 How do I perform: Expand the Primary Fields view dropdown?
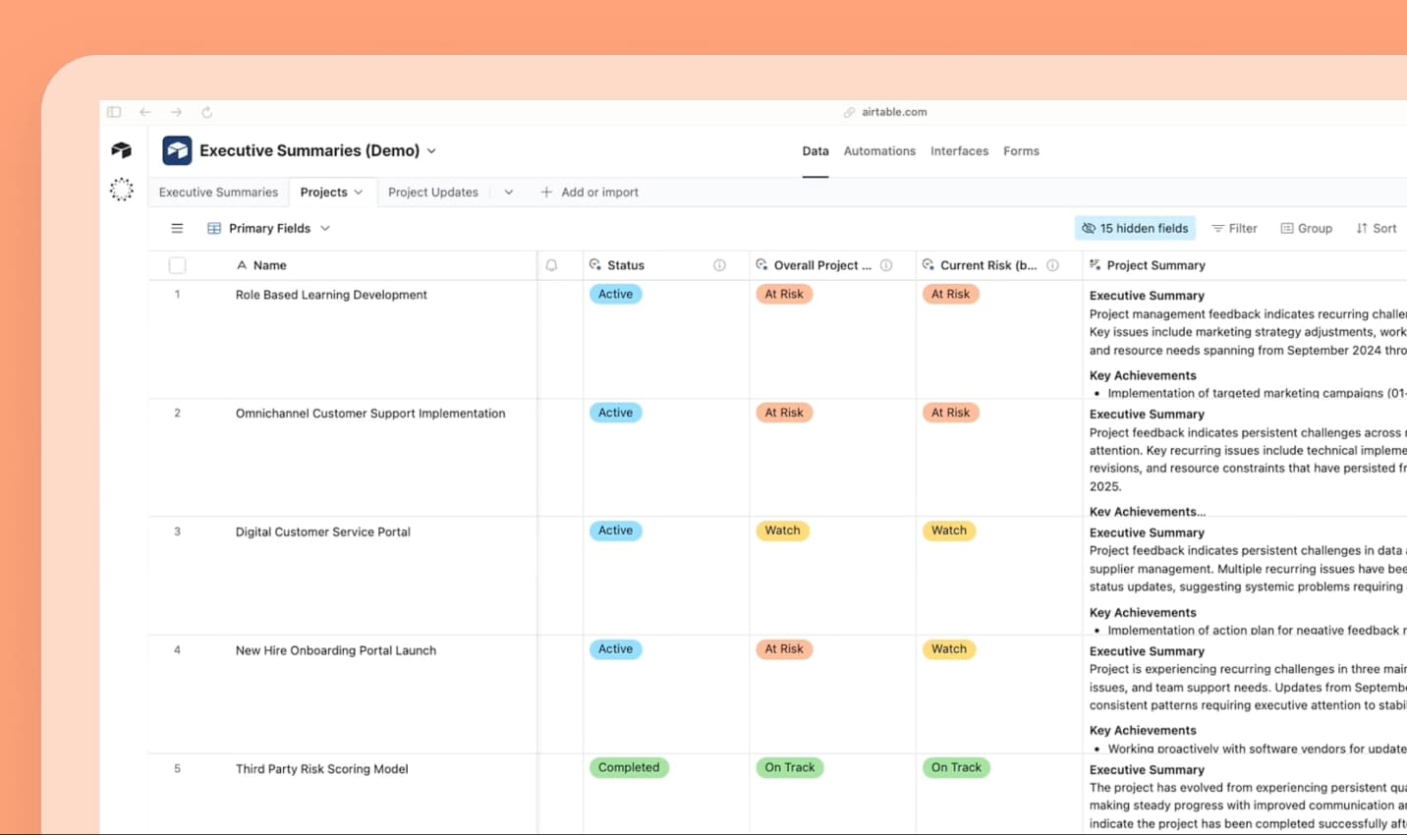(x=327, y=228)
